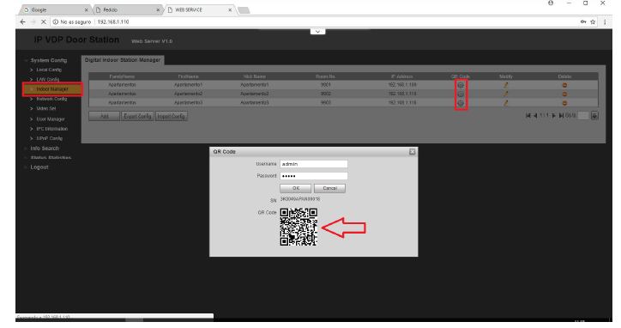Image resolution: width=621 pixels, height=328 pixels.
Task: Select the WEB SERVICE browser tab
Action: point(199,10)
